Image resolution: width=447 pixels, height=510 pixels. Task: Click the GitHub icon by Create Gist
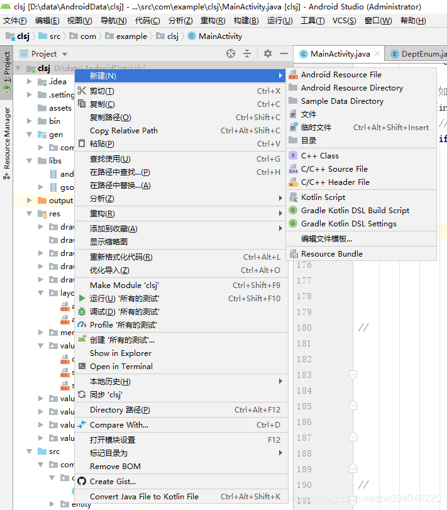[x=82, y=481]
